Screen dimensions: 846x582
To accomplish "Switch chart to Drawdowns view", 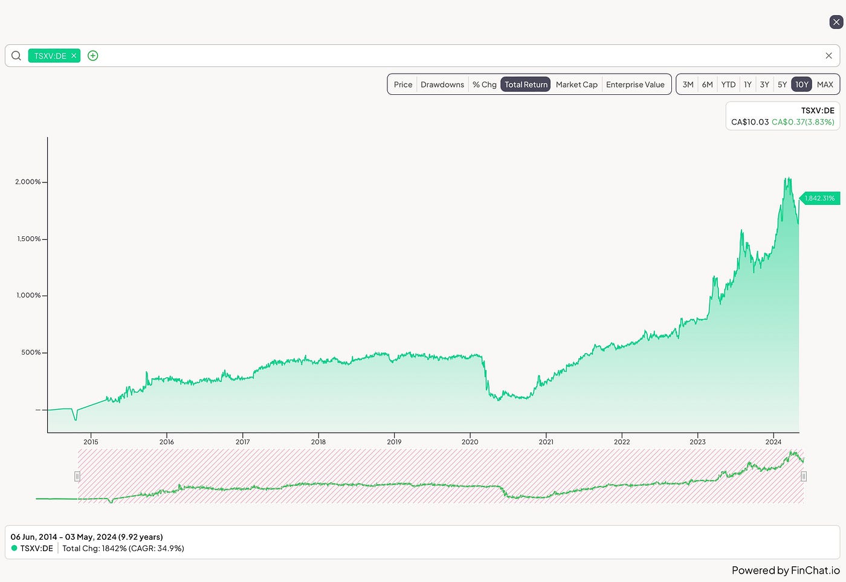I will click(442, 85).
